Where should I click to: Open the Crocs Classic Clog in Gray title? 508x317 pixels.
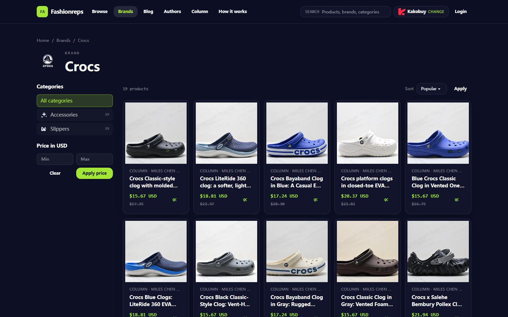tap(367, 301)
